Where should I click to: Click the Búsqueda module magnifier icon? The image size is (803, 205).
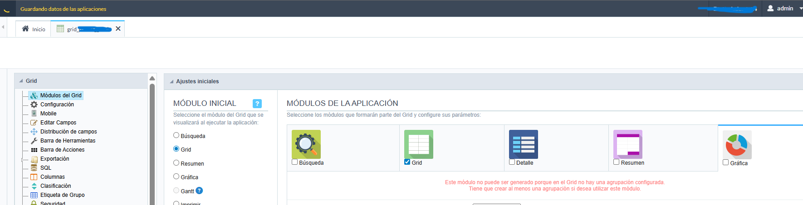click(x=306, y=144)
